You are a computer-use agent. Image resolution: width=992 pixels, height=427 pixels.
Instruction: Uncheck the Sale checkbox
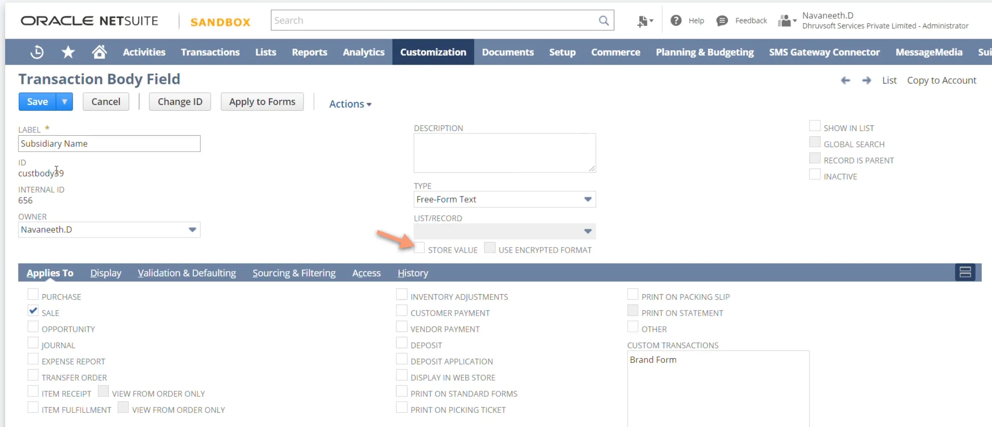(x=33, y=311)
